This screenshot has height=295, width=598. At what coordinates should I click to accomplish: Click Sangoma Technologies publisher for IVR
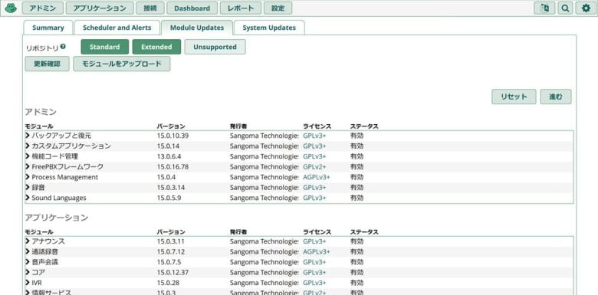[264, 283]
